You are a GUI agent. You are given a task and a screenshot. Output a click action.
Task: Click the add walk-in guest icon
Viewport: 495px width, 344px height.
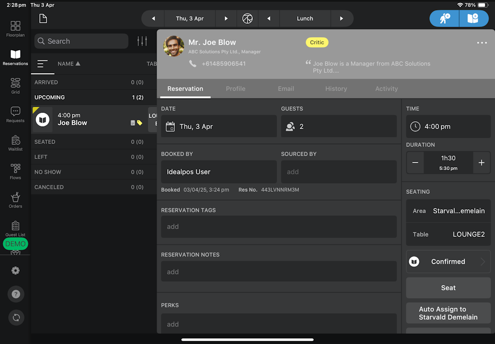point(445,18)
